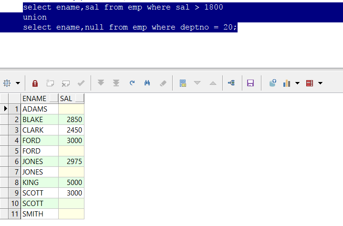Open the dropdown beside the red table icon
This screenshot has width=343, height=226.
click(320, 83)
